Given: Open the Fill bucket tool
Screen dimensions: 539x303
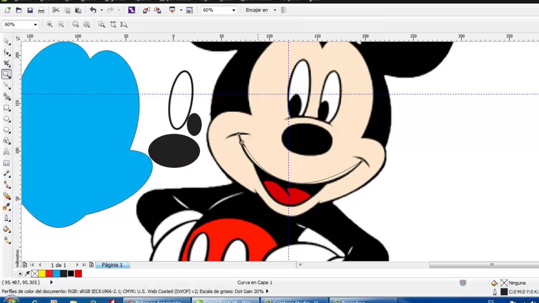Looking at the screenshot, I should pyautogui.click(x=7, y=229).
